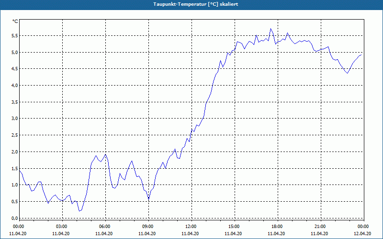383x239 pixels.
Task: Click the 5,0 y-axis label
Action: (x=15, y=52)
